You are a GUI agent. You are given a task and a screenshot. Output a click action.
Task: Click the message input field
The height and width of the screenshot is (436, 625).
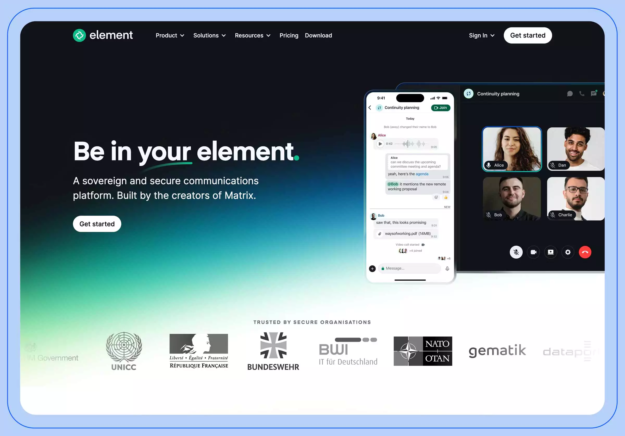click(x=409, y=268)
